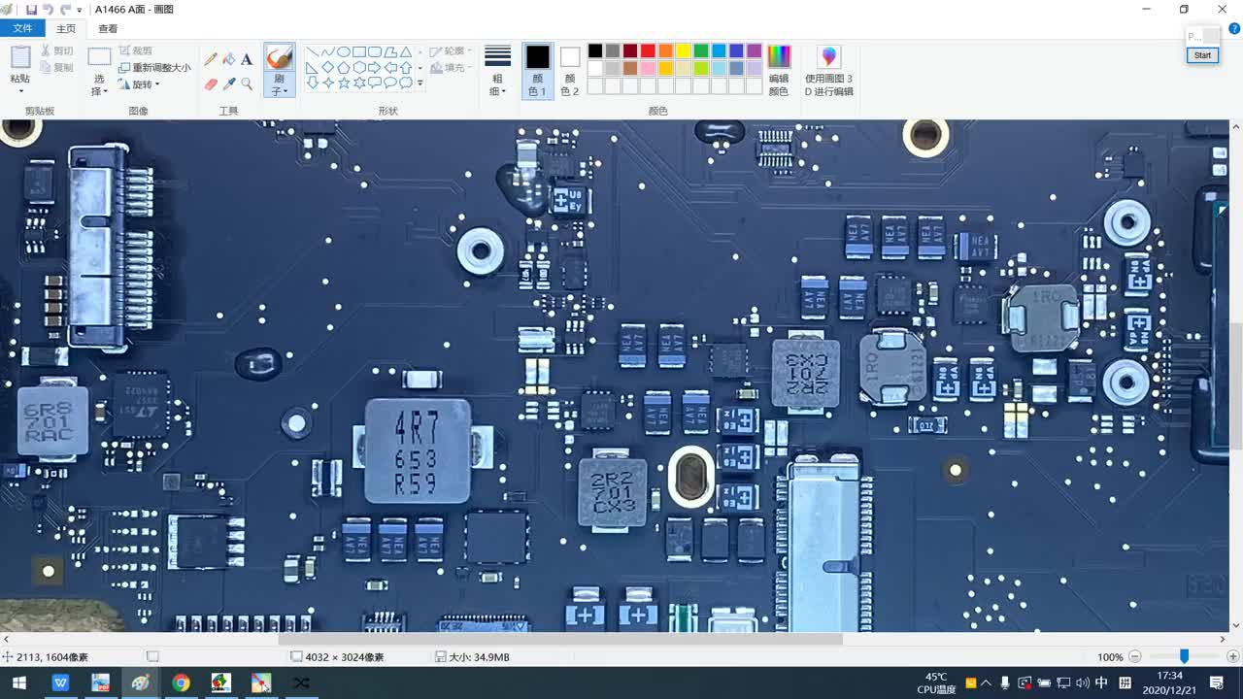Click the Redo arrow in title bar
Image resolution: width=1243 pixels, height=699 pixels.
pyautogui.click(x=65, y=10)
